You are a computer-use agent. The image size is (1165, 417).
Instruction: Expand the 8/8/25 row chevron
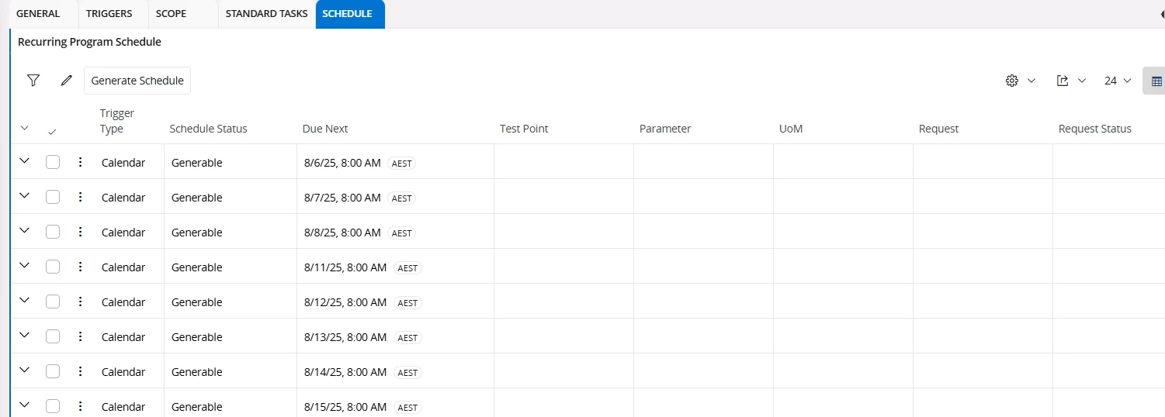pyautogui.click(x=24, y=230)
